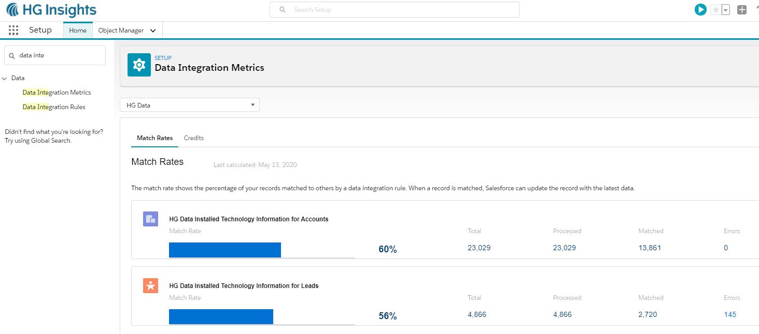Viewport: 759px width, 334px height.
Task: Switch to the Home tab
Action: pyautogui.click(x=78, y=31)
